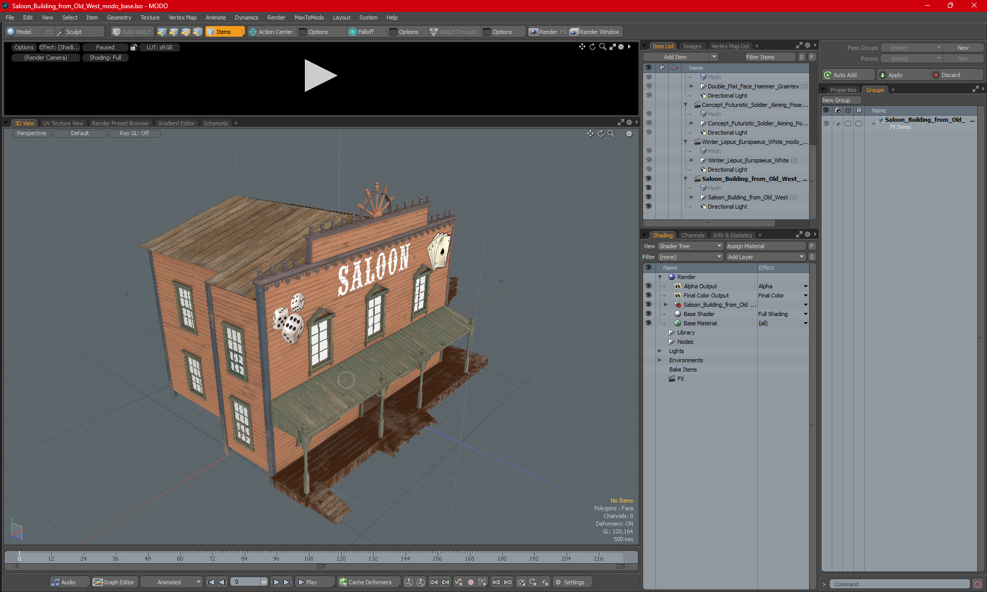Viewport: 987px width, 592px height.
Task: Click the Apply button
Action: (x=902, y=75)
